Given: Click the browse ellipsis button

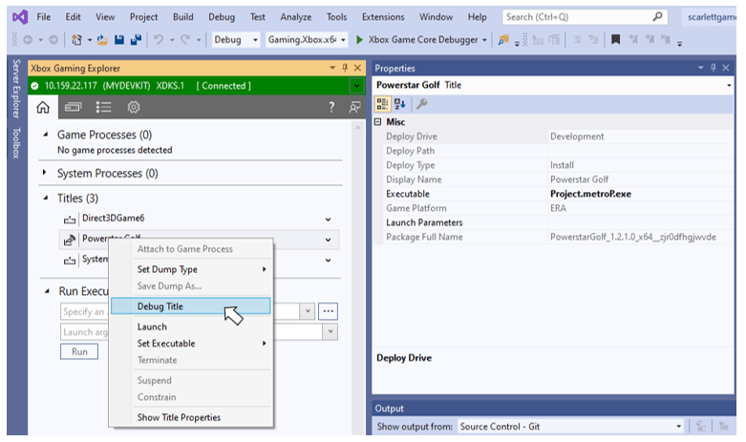Looking at the screenshot, I should [328, 311].
